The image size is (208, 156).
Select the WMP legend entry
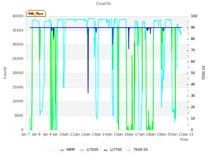pyautogui.click(x=68, y=149)
